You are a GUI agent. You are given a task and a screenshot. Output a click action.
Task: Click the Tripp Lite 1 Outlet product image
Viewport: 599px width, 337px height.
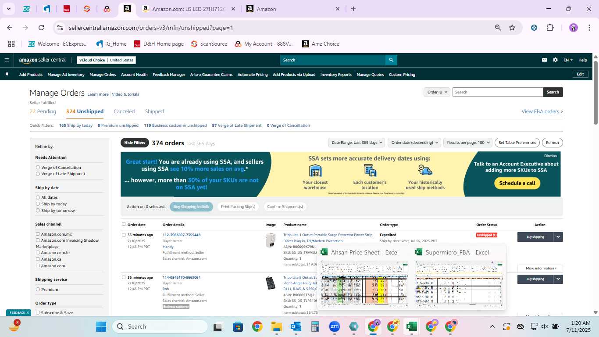click(271, 240)
